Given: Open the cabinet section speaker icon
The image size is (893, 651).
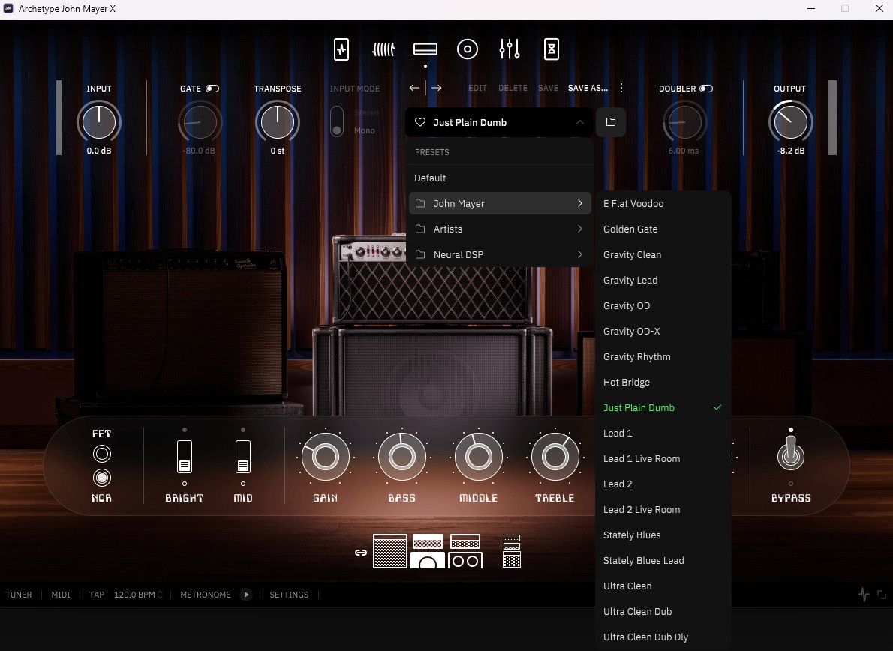Looking at the screenshot, I should [x=467, y=49].
